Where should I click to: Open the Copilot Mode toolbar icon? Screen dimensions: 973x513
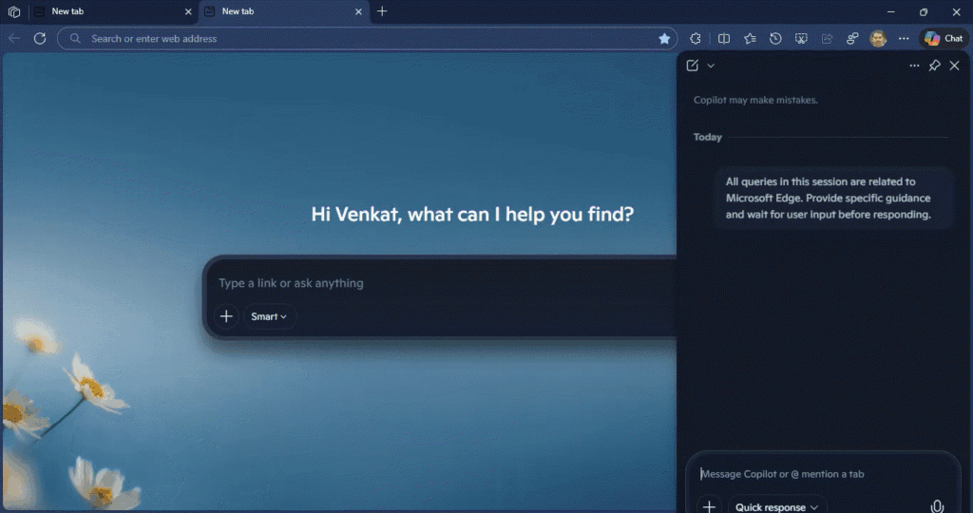coord(852,38)
